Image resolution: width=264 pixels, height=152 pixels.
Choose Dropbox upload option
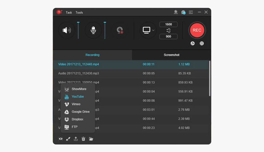click(78, 119)
